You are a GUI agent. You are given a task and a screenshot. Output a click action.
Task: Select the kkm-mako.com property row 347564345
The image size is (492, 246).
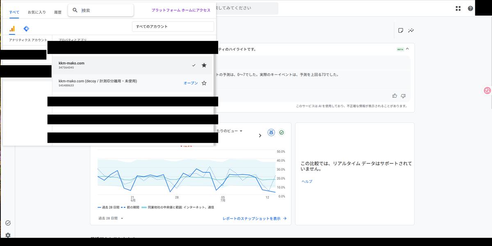(x=132, y=65)
